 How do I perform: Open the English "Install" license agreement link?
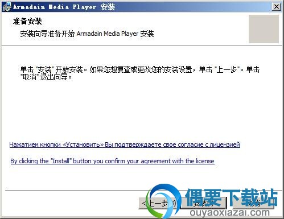[x=112, y=161]
